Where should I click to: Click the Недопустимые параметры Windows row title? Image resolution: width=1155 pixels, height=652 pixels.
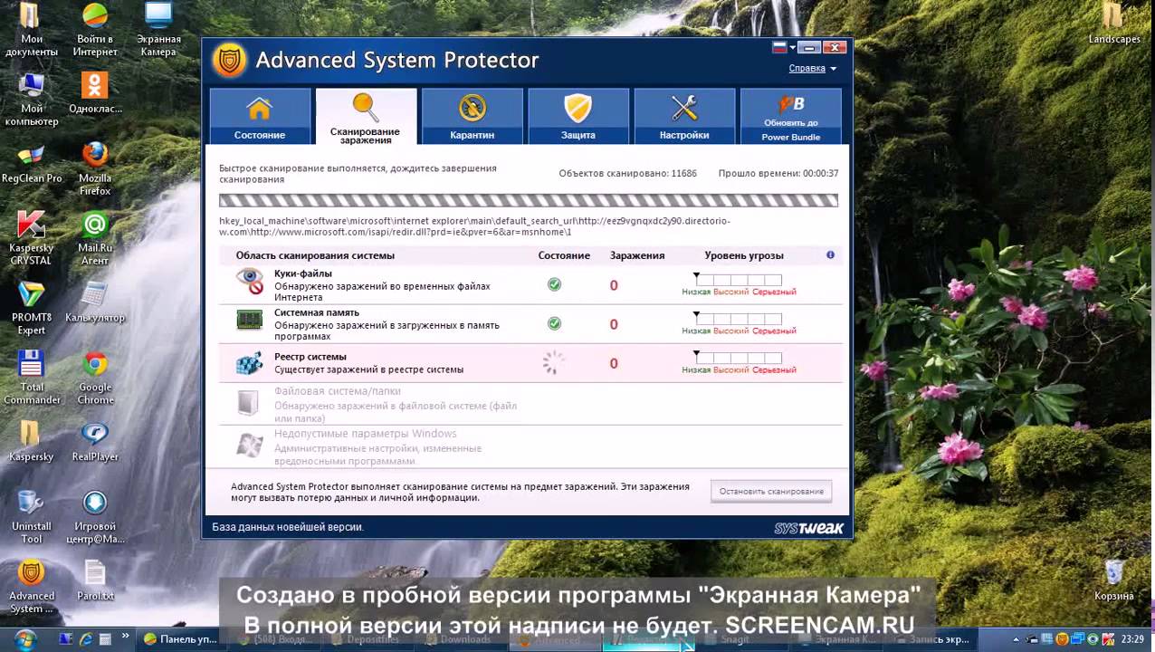tap(366, 434)
